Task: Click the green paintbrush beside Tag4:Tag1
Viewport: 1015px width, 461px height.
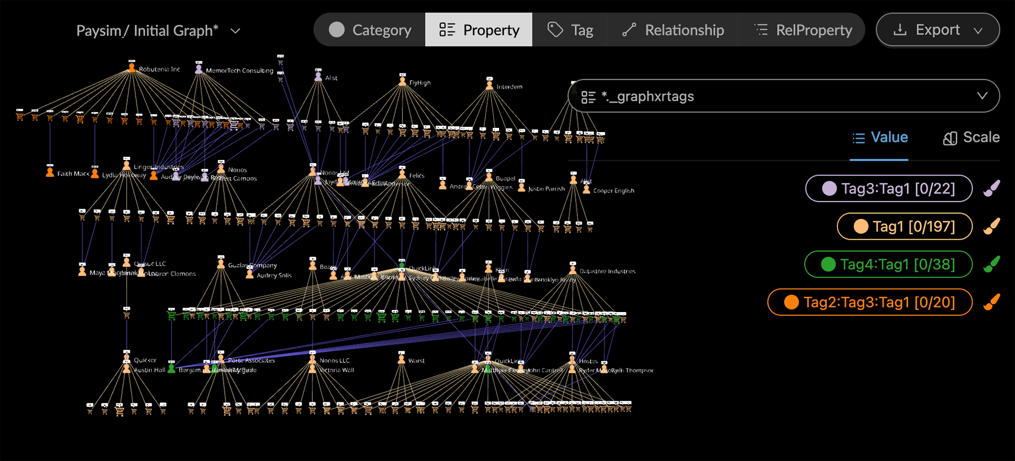Action: pyautogui.click(x=992, y=264)
